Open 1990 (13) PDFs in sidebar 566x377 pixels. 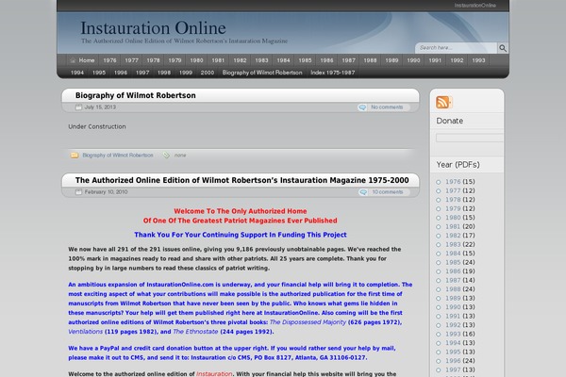[460, 307]
